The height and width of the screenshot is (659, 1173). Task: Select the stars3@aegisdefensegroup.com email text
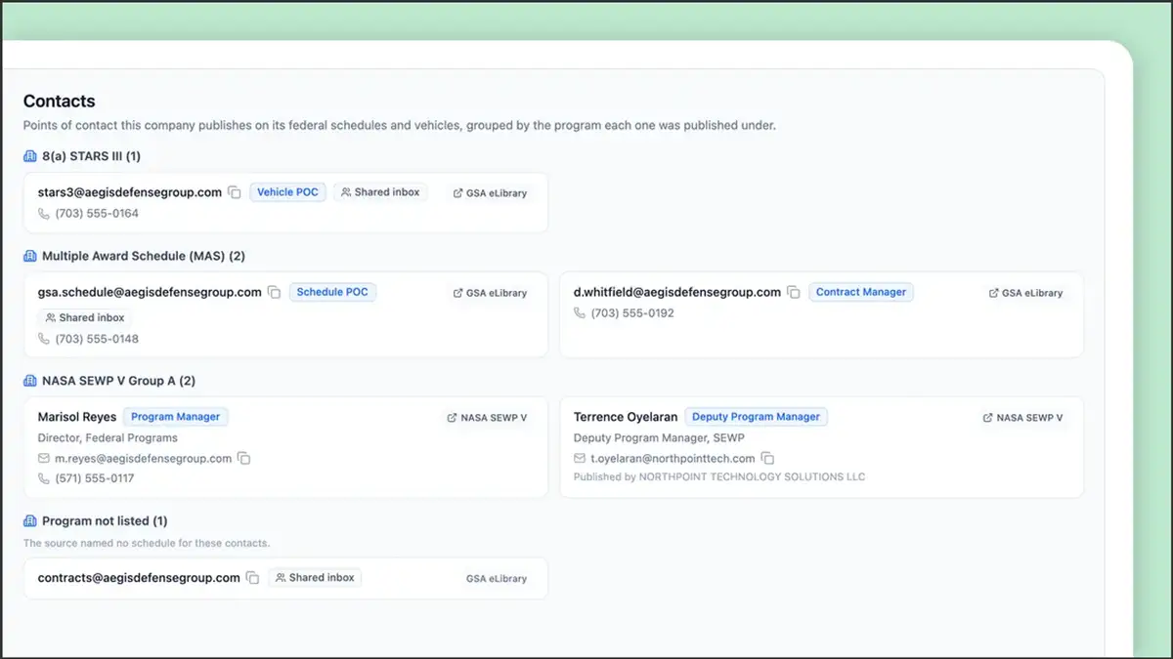click(130, 192)
